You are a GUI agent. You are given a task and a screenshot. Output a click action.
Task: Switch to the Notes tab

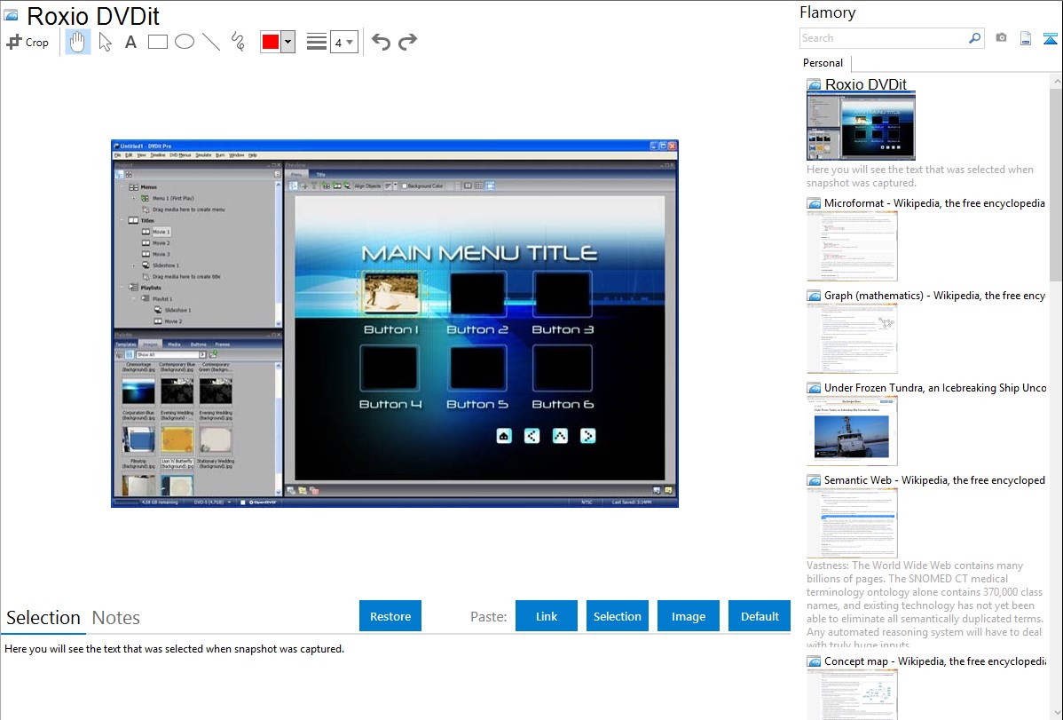pos(116,618)
